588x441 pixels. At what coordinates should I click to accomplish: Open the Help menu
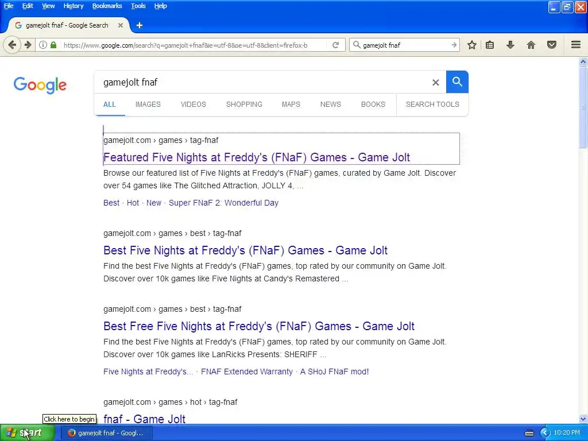(161, 6)
